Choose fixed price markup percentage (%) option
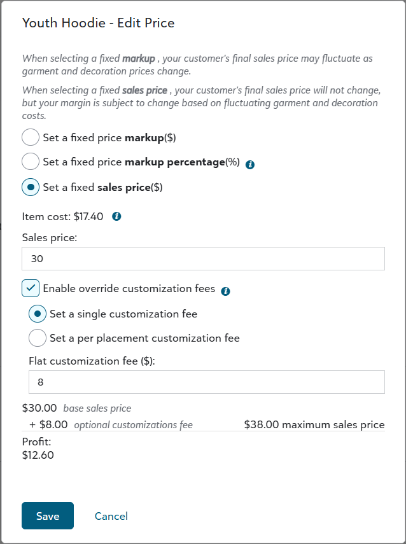 click(31, 162)
